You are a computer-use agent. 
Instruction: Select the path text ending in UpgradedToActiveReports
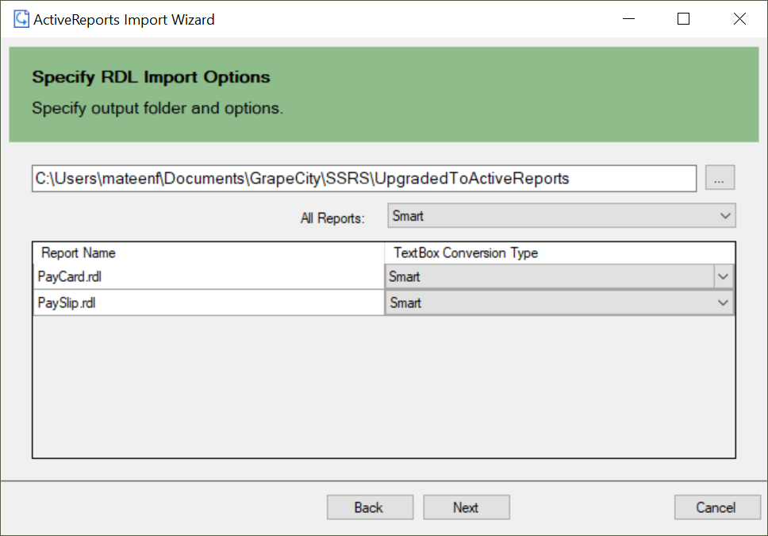[x=300, y=178]
